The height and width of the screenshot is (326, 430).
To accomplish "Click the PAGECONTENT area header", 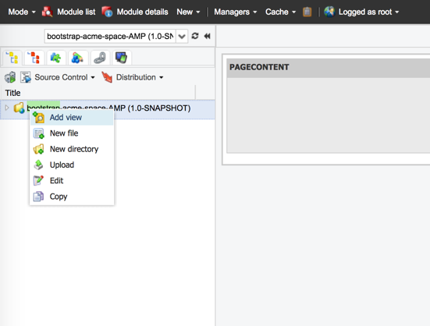I will [329, 68].
